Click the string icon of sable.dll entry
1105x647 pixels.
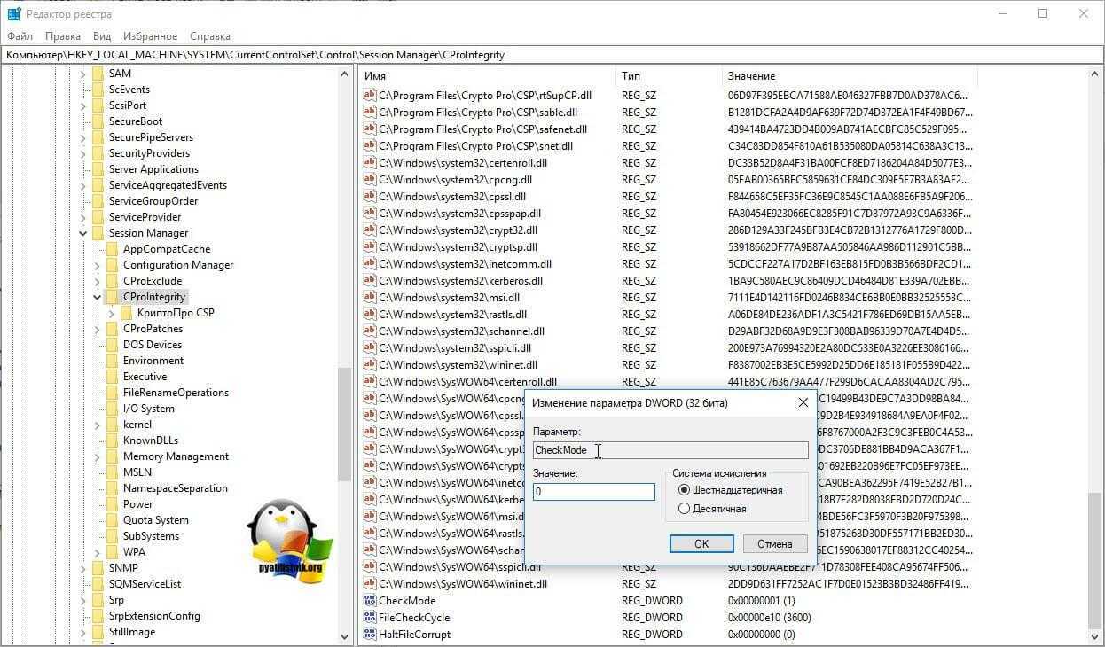370,113
